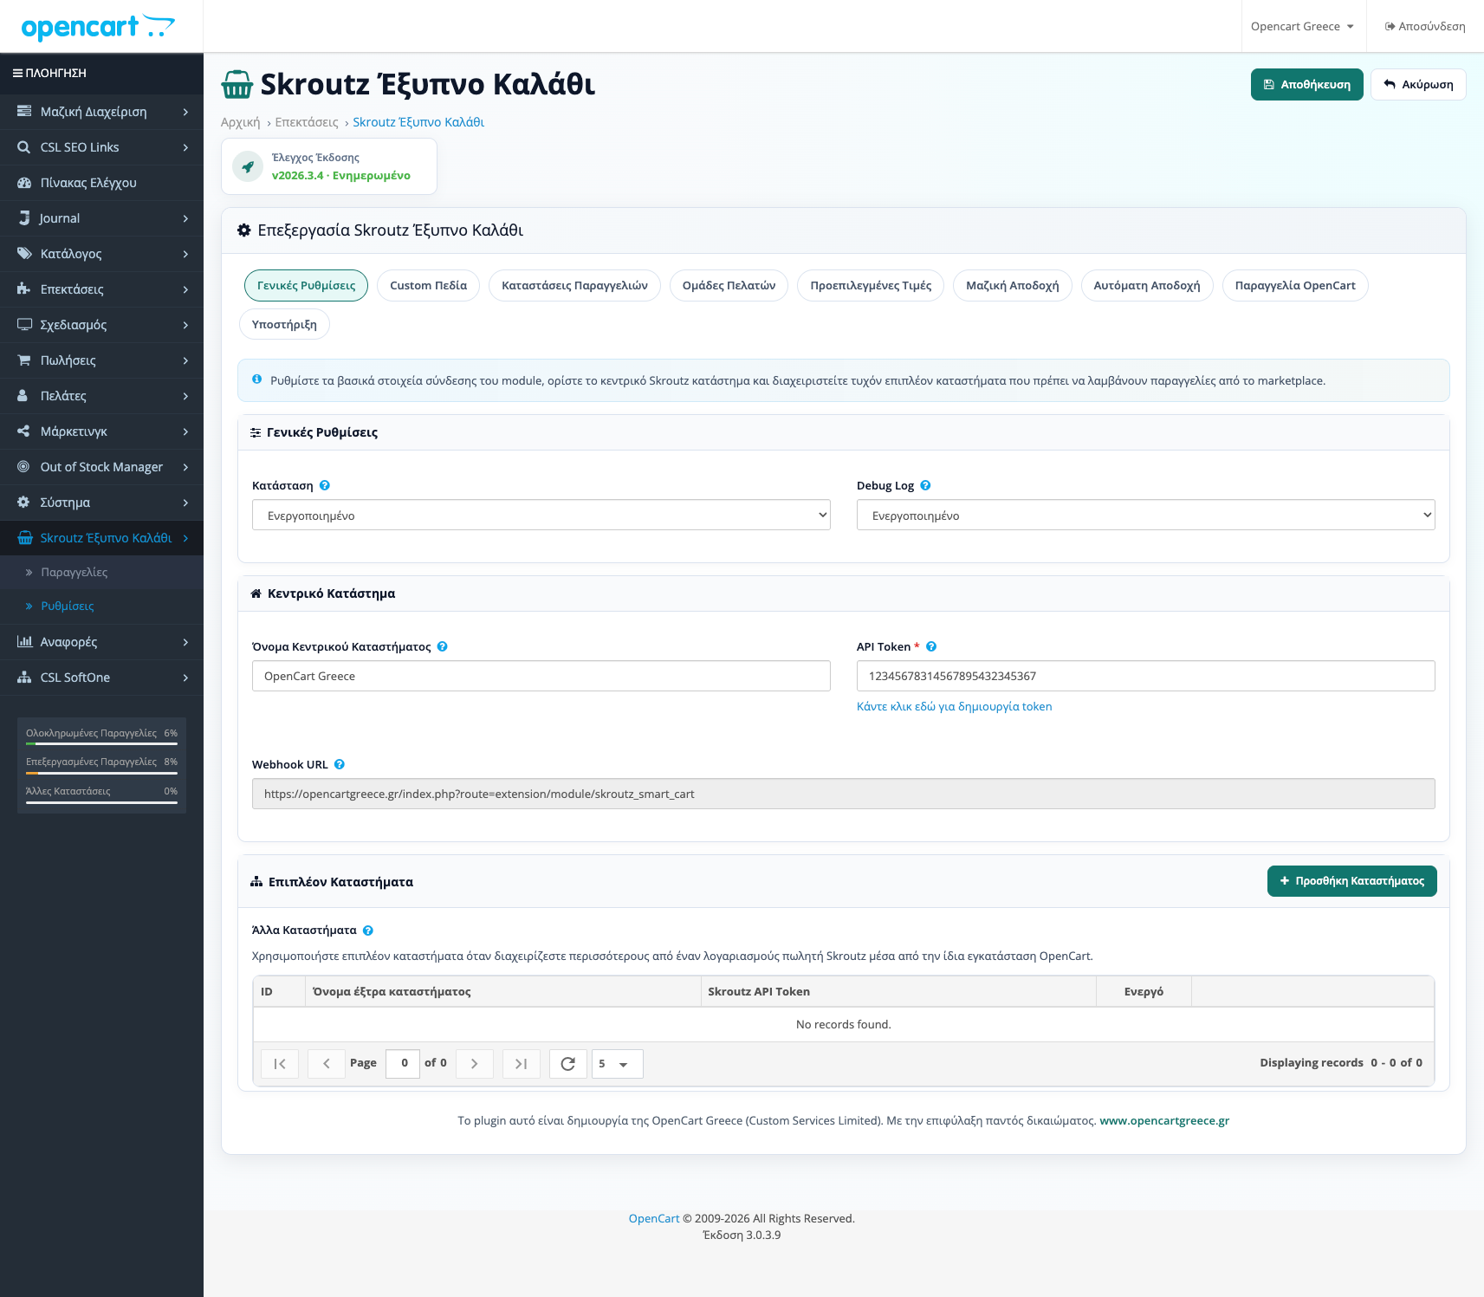Open the Προεπιλεγμένες Τιμές tab

(871, 286)
